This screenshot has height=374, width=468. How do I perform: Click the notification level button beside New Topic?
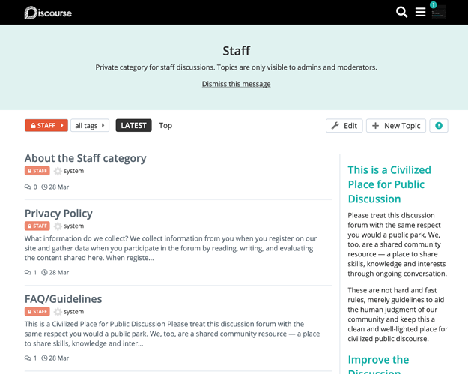point(439,126)
